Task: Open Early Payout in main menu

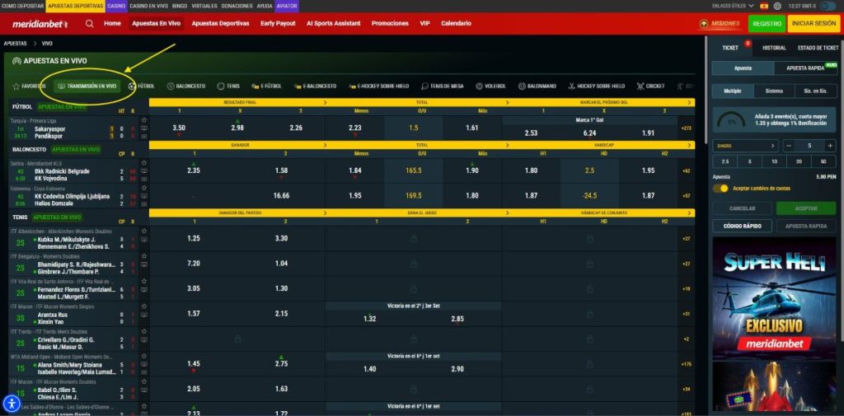Action: pos(278,24)
